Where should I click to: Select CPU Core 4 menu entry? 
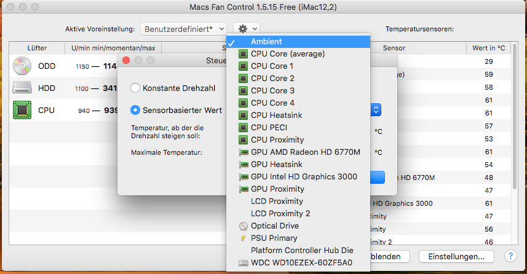coord(298,103)
